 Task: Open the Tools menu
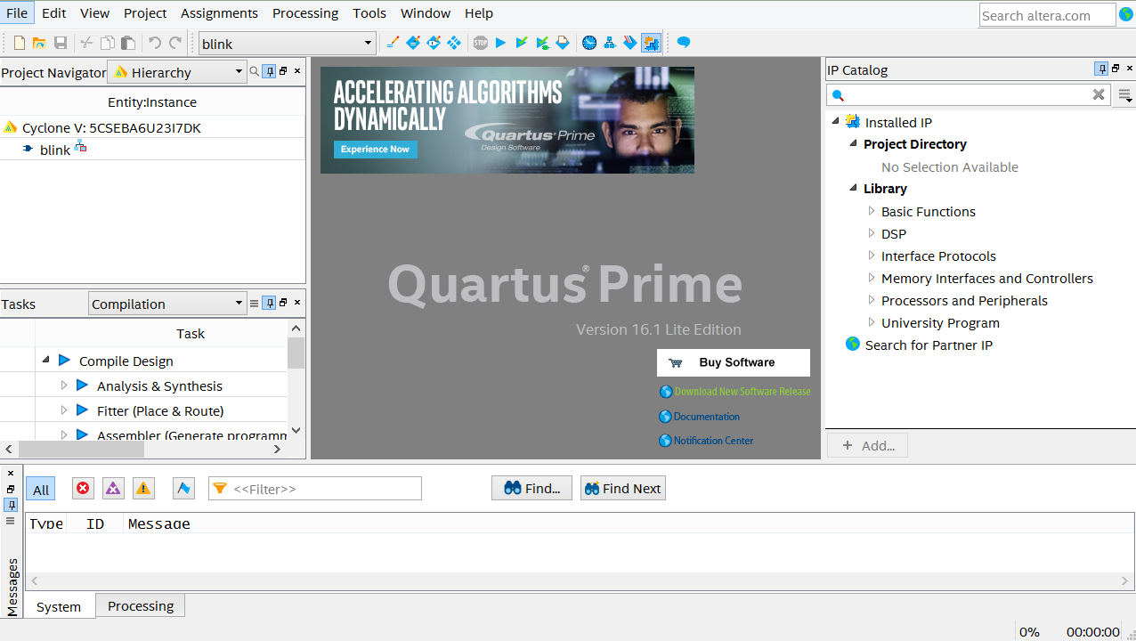[369, 12]
